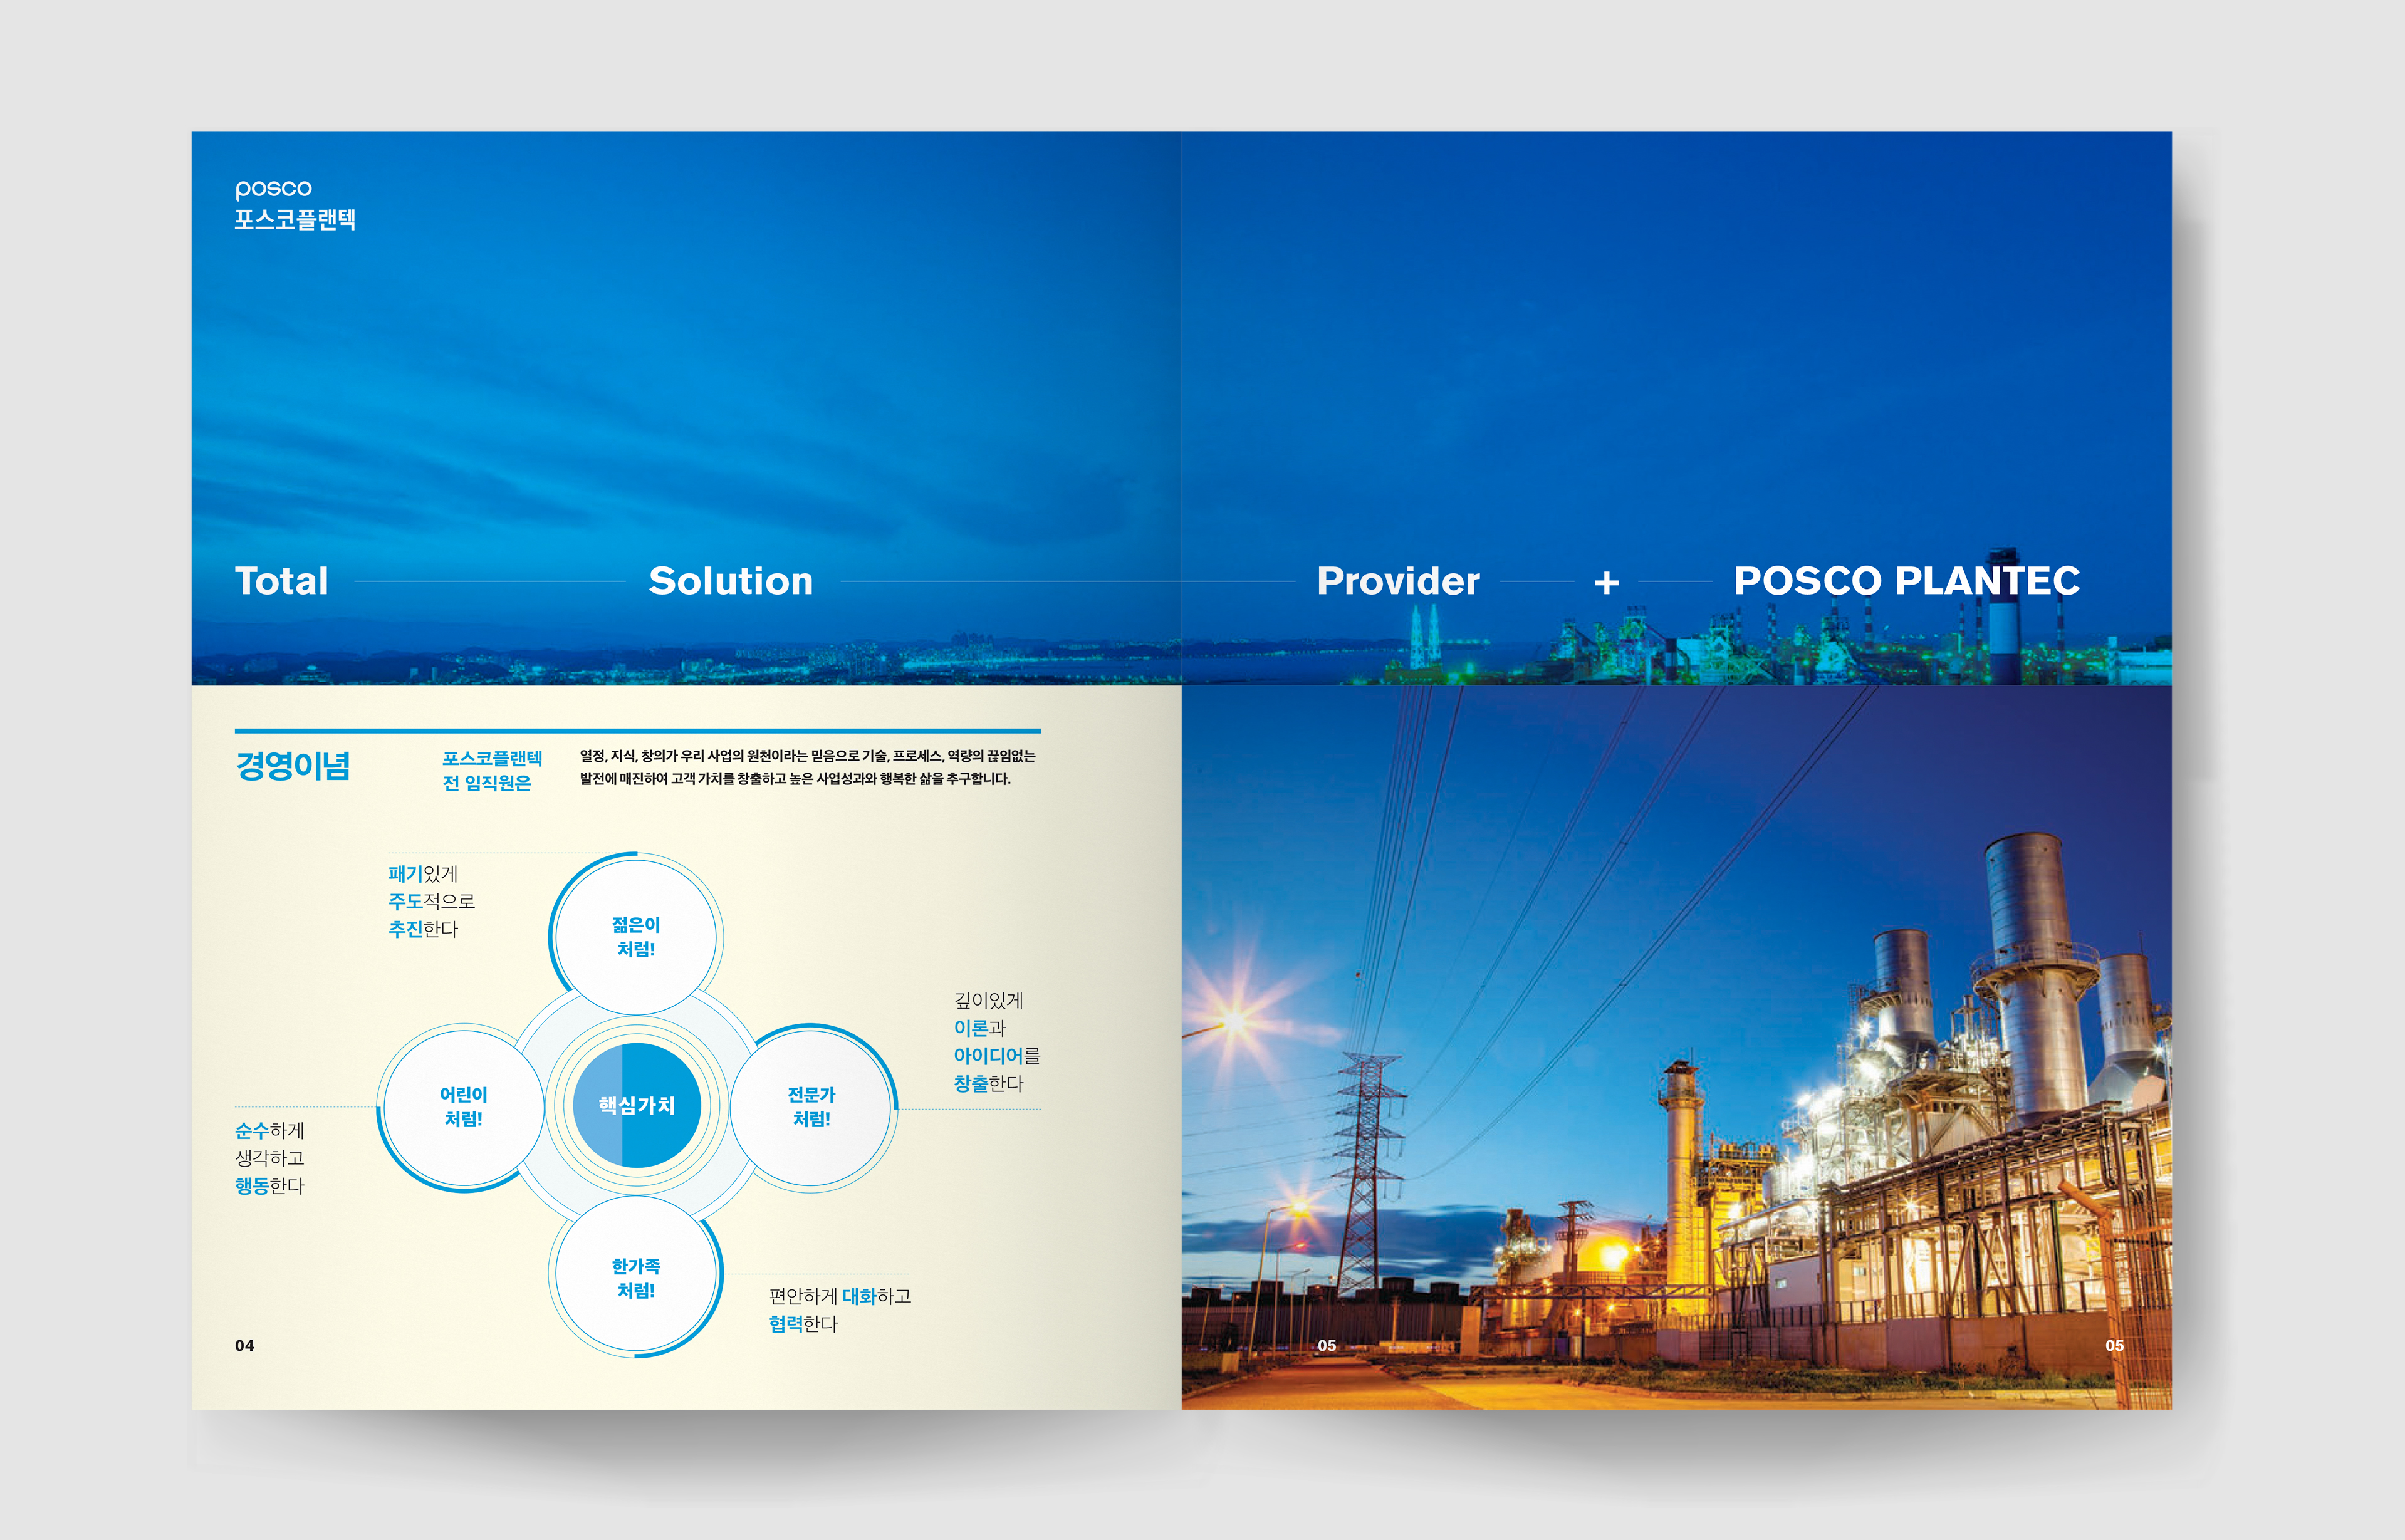Click the "패기있게" text line
Viewport: 2405px width, 1540px height.
[422, 874]
